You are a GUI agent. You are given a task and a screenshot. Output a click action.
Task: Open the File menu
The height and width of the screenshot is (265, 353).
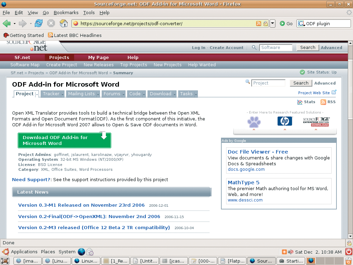coord(6,13)
